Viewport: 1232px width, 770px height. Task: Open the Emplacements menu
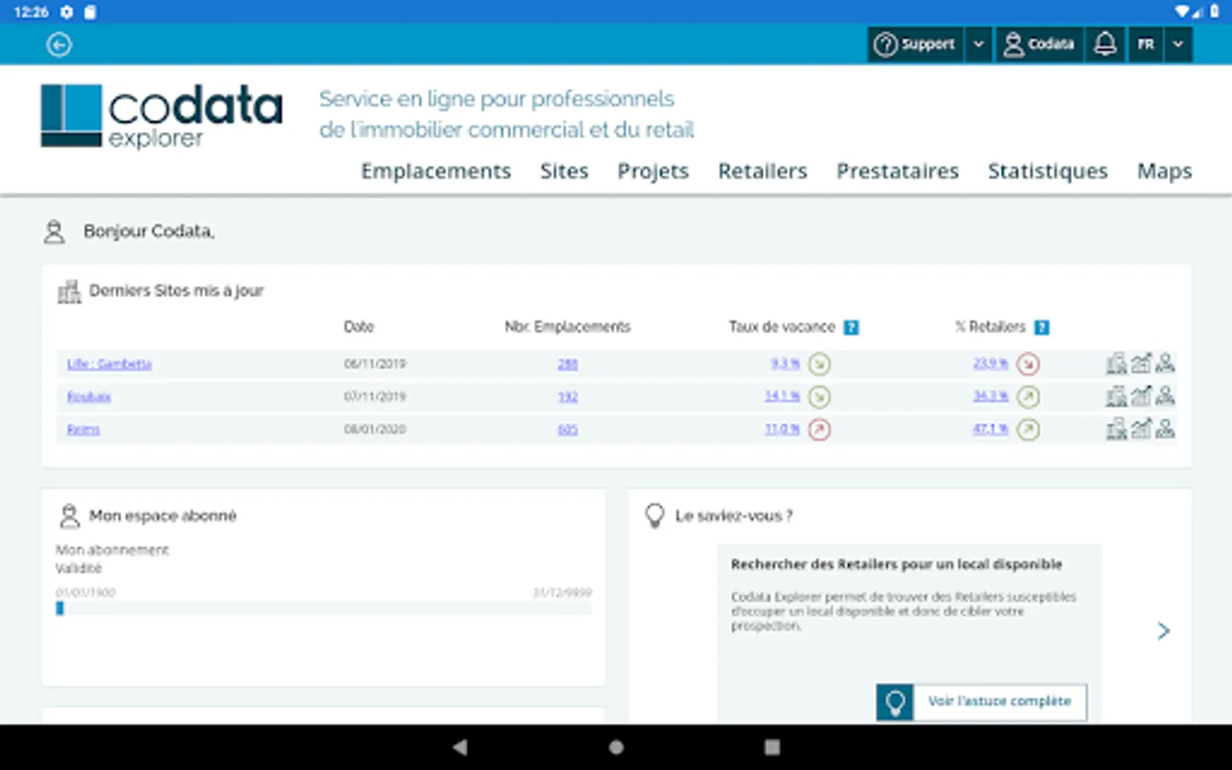pos(435,171)
